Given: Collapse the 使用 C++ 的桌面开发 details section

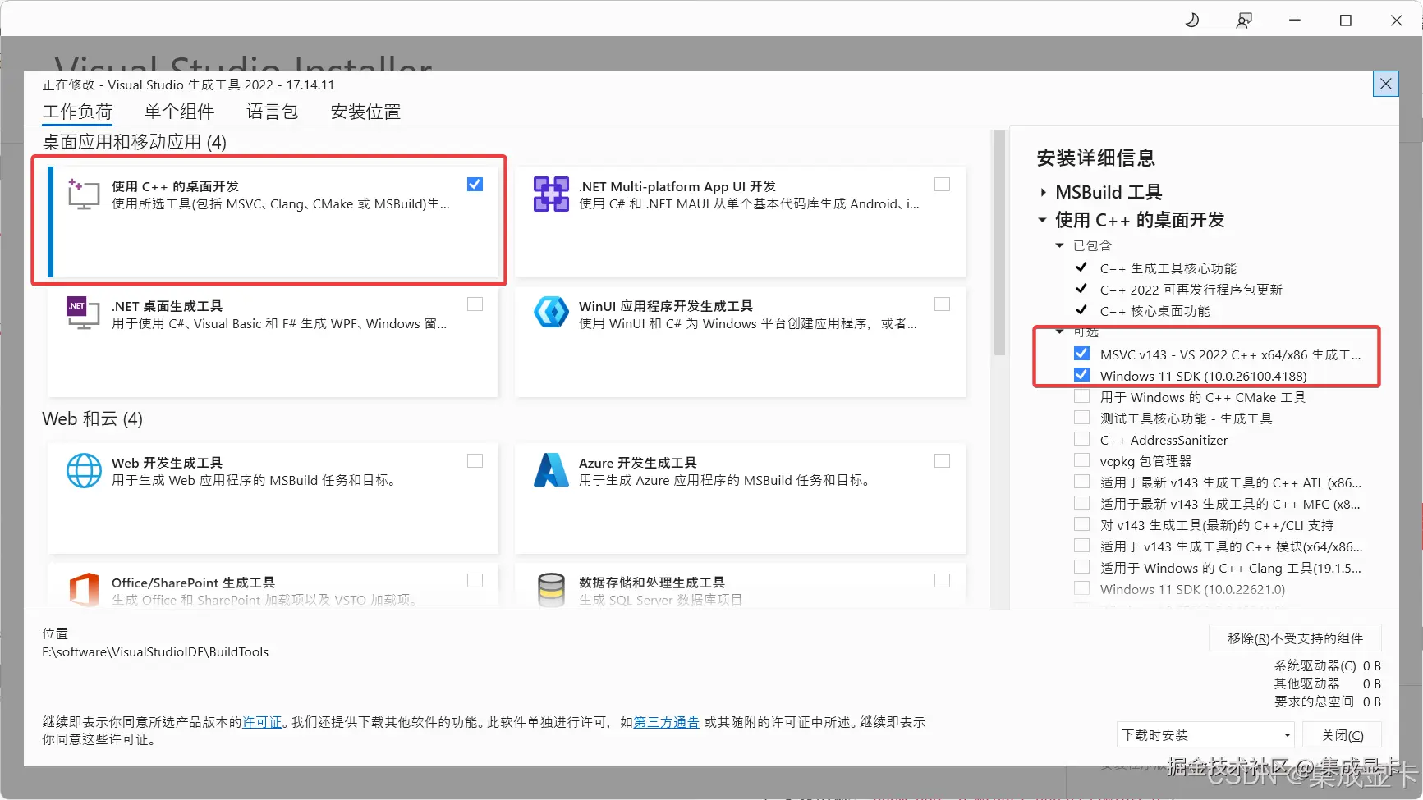Looking at the screenshot, I should click(x=1042, y=220).
